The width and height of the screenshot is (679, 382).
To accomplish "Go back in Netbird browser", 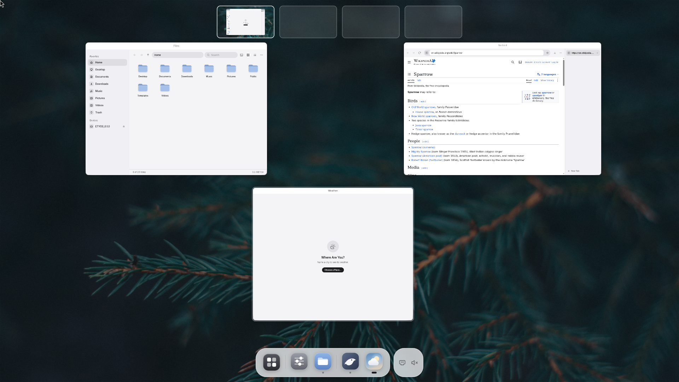I will click(x=408, y=53).
